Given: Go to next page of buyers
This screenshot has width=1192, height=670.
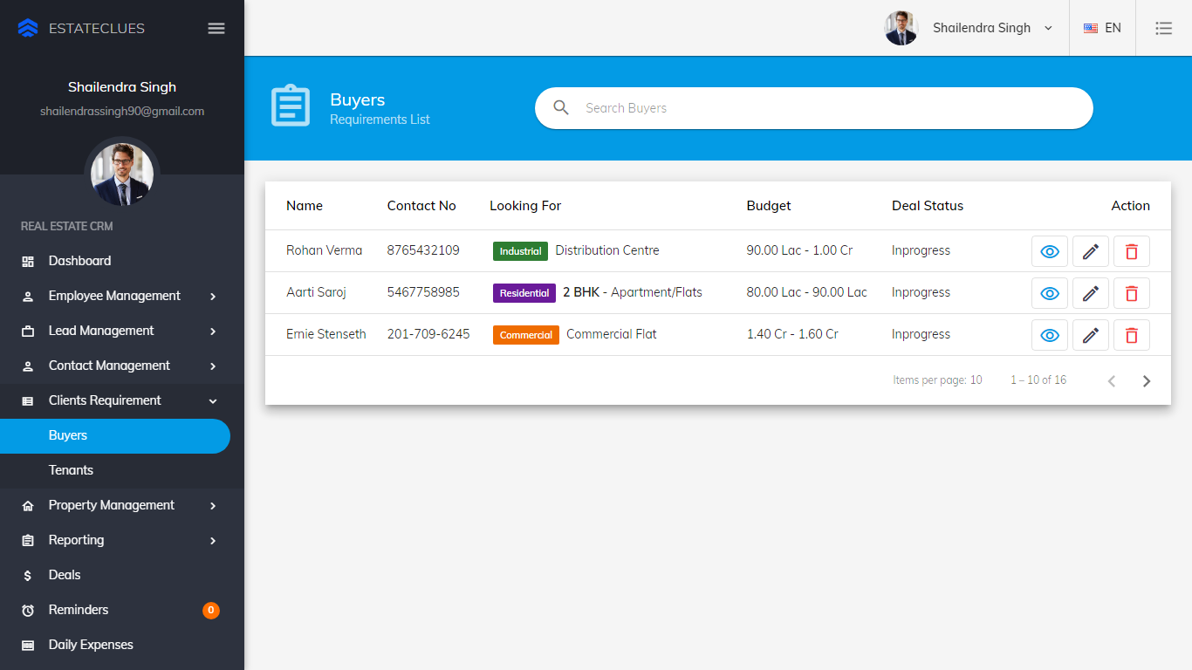Looking at the screenshot, I should (x=1147, y=380).
